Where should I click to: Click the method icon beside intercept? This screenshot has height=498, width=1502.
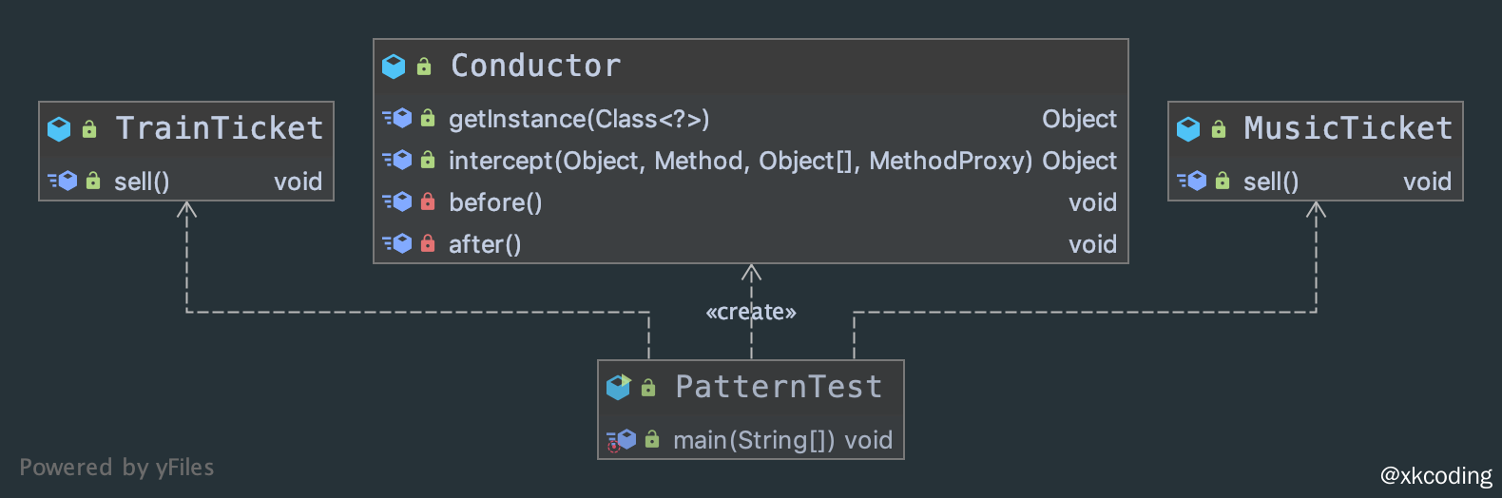tap(397, 161)
